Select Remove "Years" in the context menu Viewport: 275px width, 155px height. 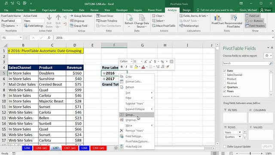tap(137, 131)
